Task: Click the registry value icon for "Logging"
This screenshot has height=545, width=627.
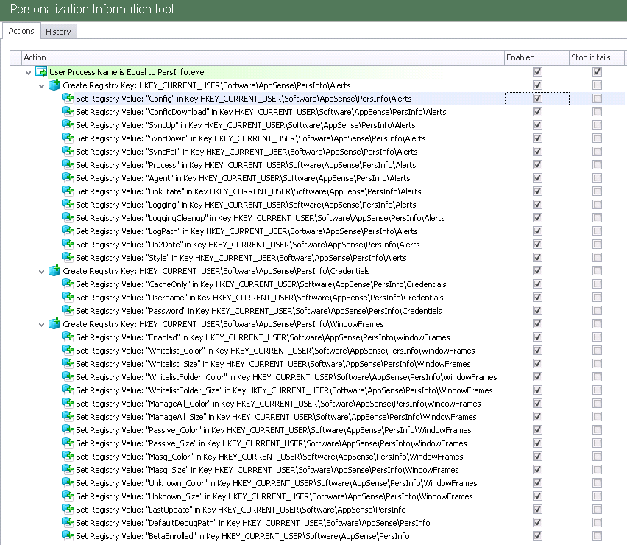Action: click(x=68, y=204)
